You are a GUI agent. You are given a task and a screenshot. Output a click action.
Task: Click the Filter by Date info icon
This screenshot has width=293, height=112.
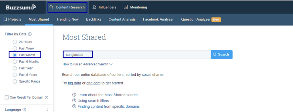(30, 34)
